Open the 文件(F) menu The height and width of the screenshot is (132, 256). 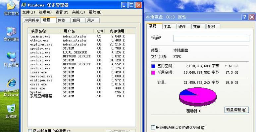pos(28,12)
